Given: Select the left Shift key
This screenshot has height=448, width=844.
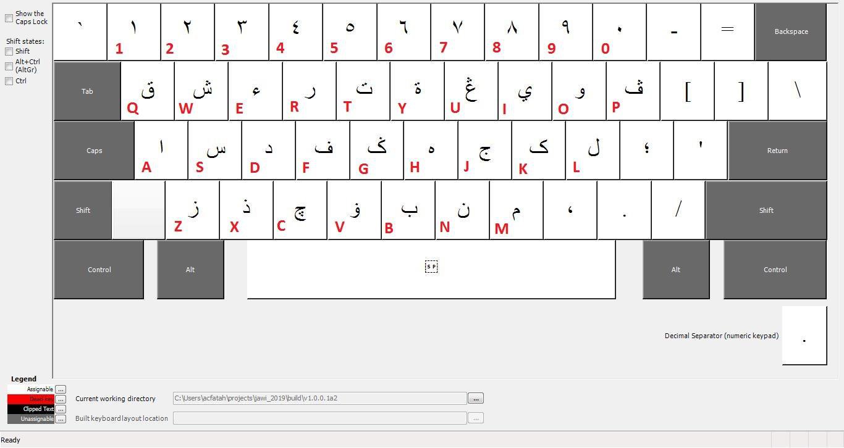Looking at the screenshot, I should (83, 210).
